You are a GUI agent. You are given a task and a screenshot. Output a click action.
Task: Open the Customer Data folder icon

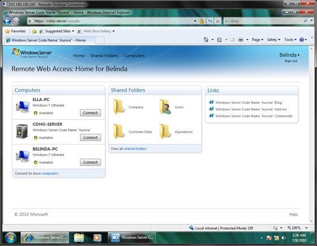coord(118,132)
